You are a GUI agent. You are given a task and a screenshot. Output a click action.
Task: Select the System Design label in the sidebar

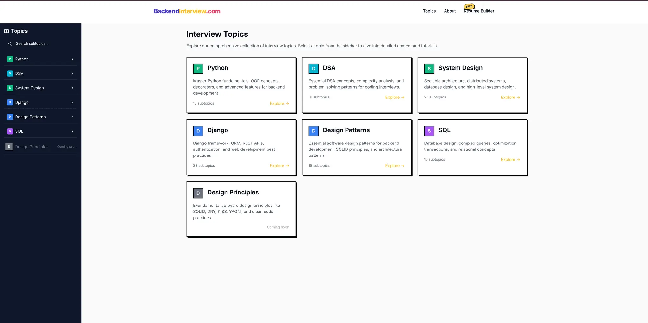tap(29, 88)
